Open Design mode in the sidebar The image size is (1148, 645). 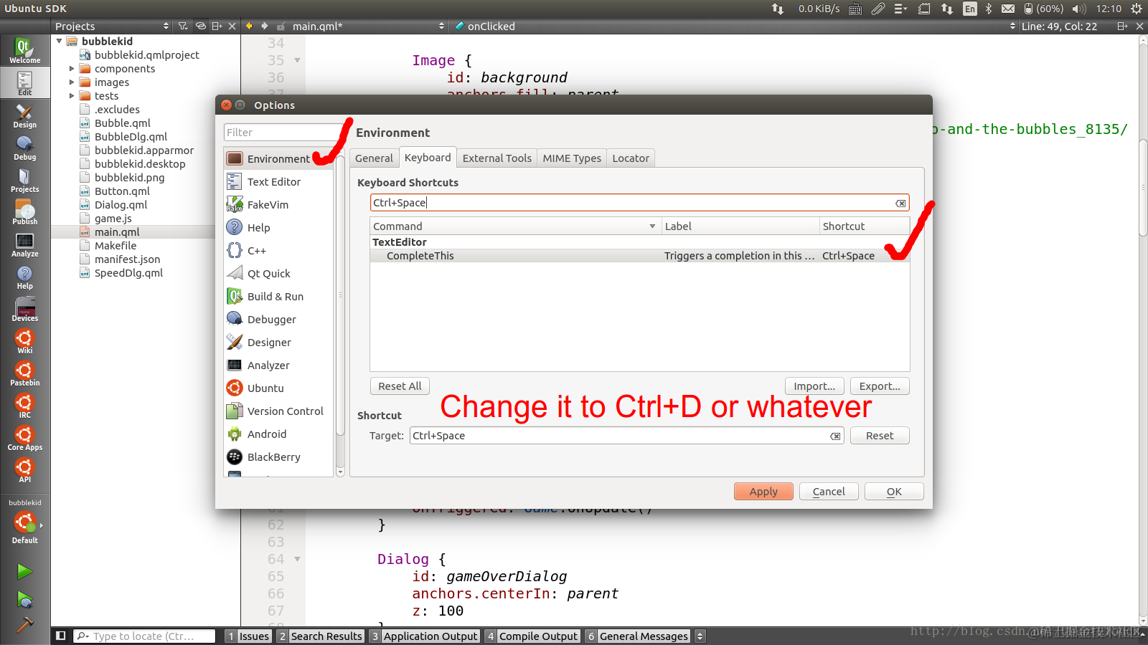[x=24, y=115]
